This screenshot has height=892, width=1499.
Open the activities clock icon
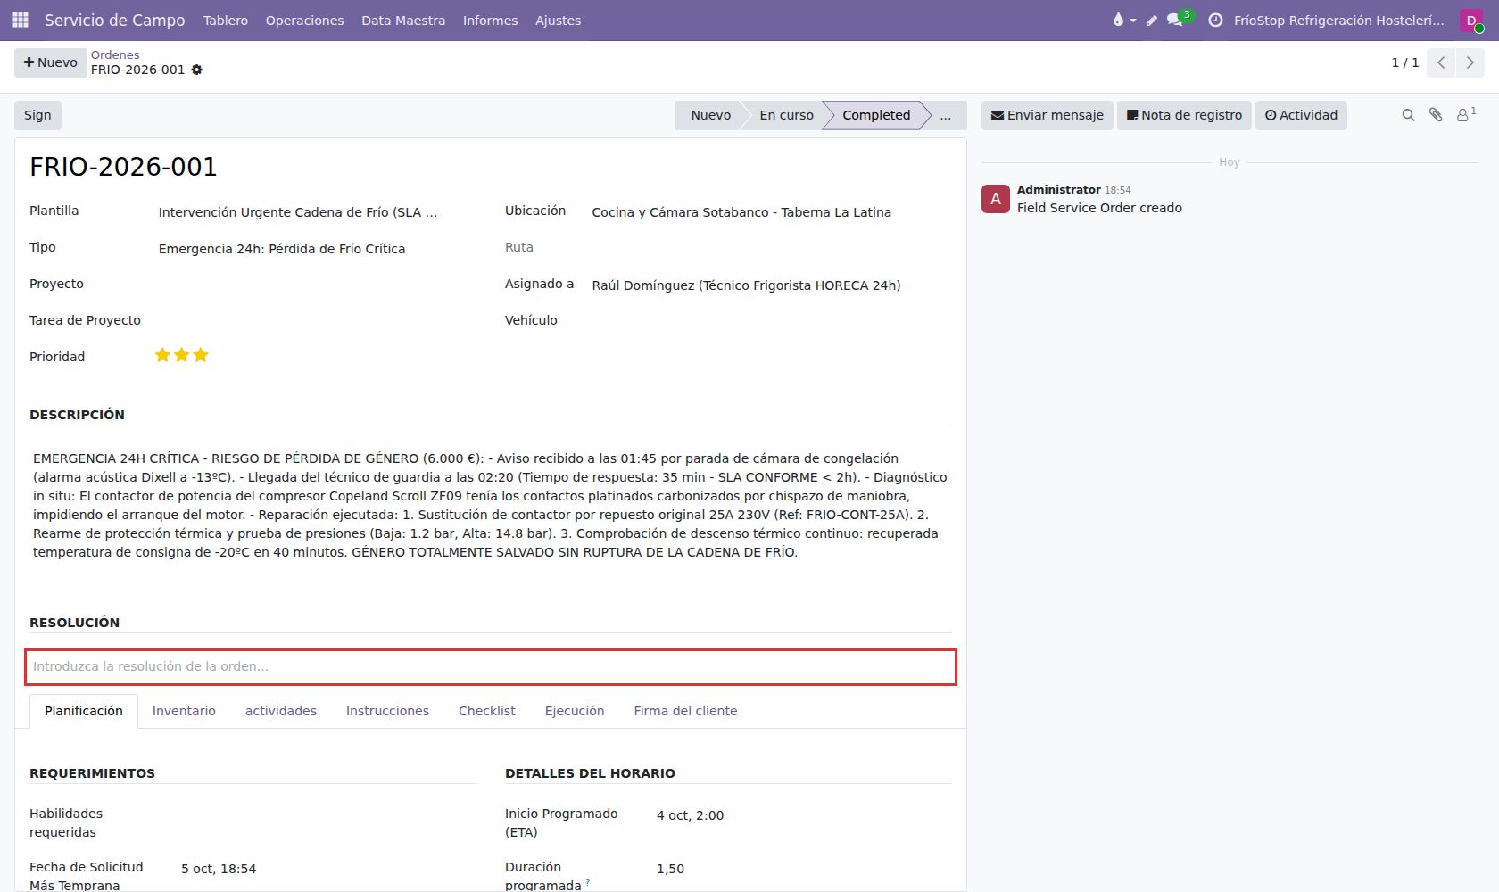tap(1215, 20)
